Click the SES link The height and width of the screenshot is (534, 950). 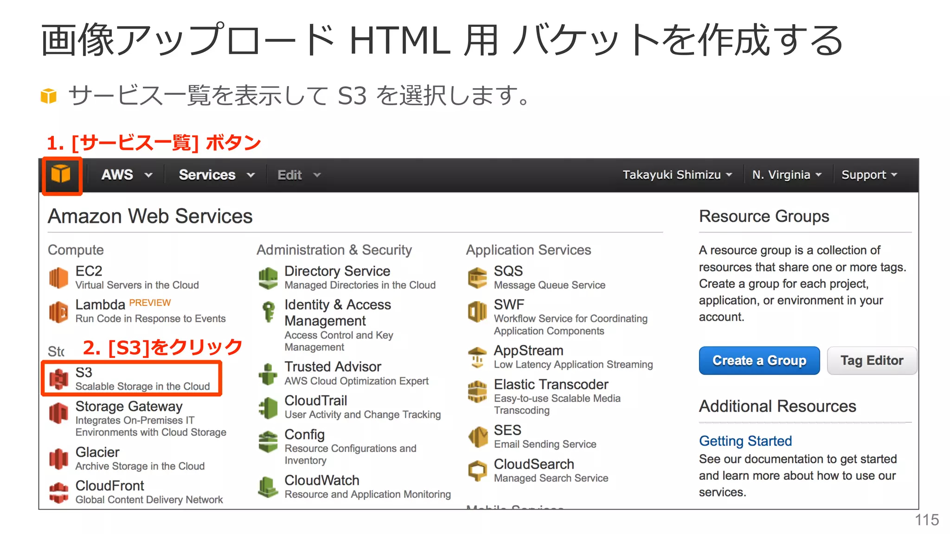pos(507,430)
